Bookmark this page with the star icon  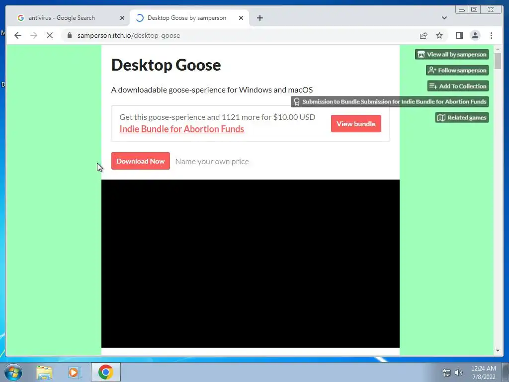point(439,35)
